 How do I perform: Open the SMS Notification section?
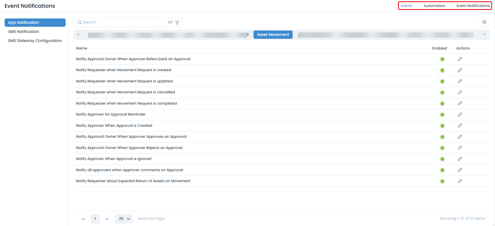(24, 32)
